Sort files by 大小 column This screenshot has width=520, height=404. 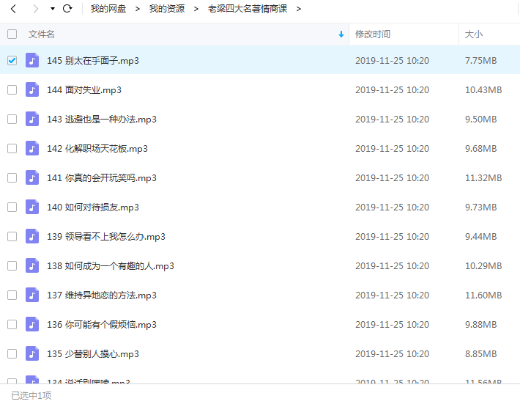pos(474,34)
